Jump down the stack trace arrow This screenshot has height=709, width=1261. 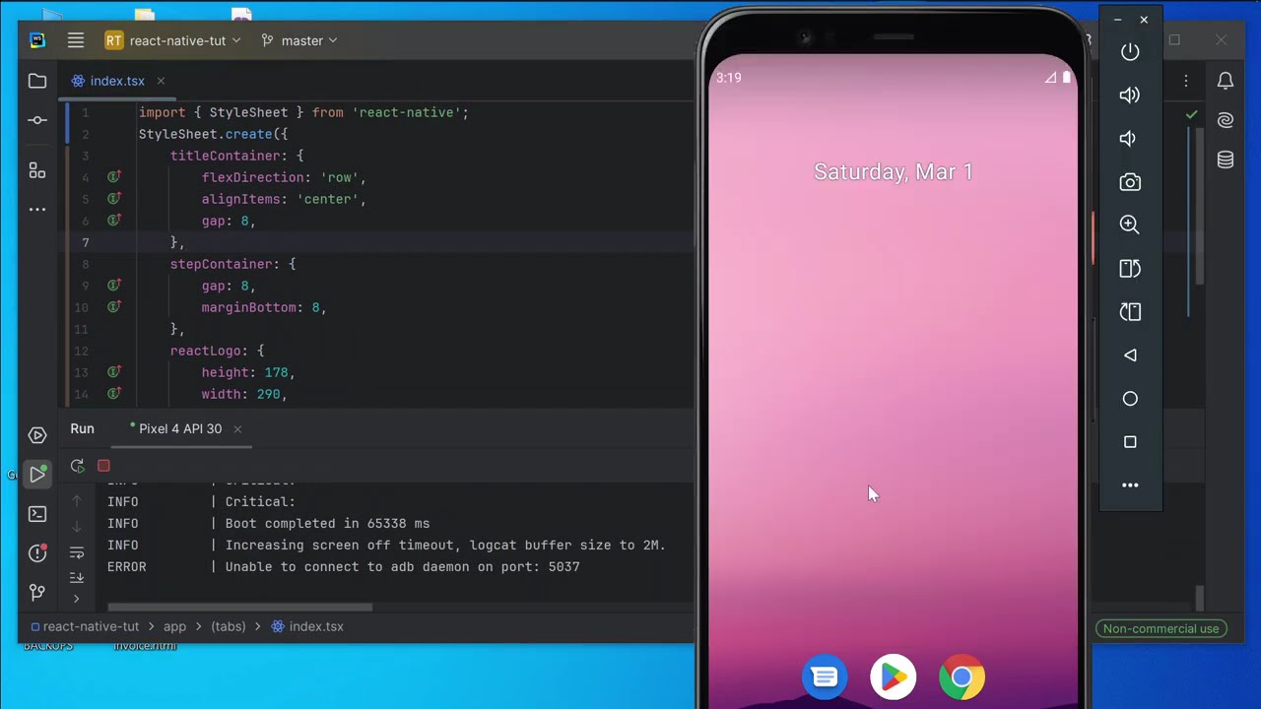tap(77, 527)
